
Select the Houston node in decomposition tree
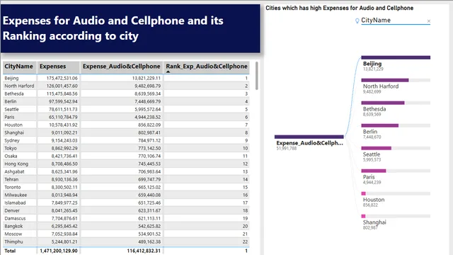(x=396, y=200)
